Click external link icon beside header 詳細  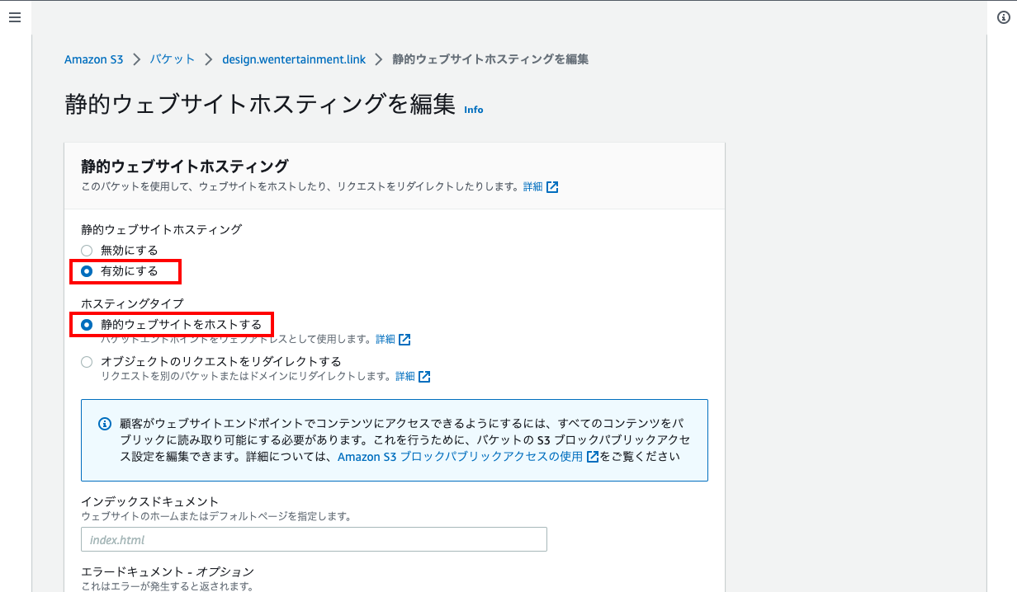[552, 187]
